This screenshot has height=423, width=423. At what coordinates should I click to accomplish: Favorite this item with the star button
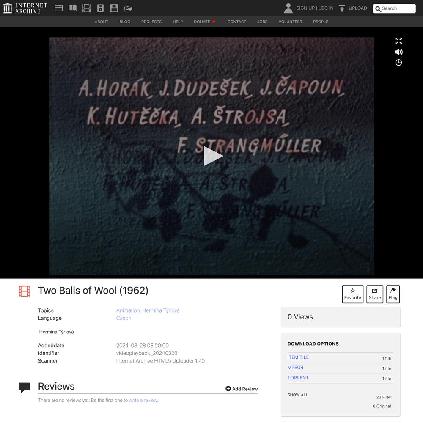pyautogui.click(x=353, y=294)
